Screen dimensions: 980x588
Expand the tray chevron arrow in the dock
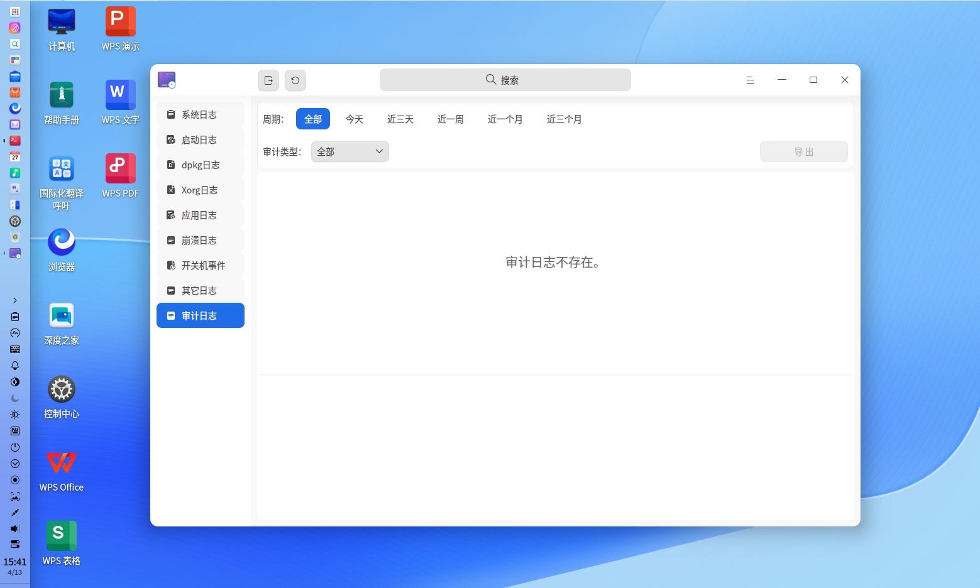tap(15, 300)
